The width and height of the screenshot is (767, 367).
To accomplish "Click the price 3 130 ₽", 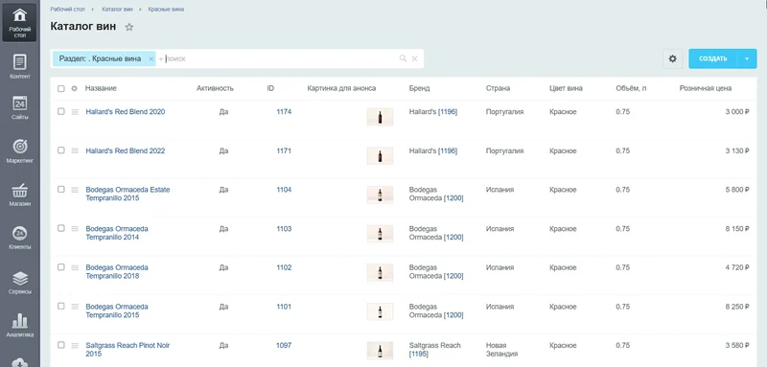I will pos(737,151).
